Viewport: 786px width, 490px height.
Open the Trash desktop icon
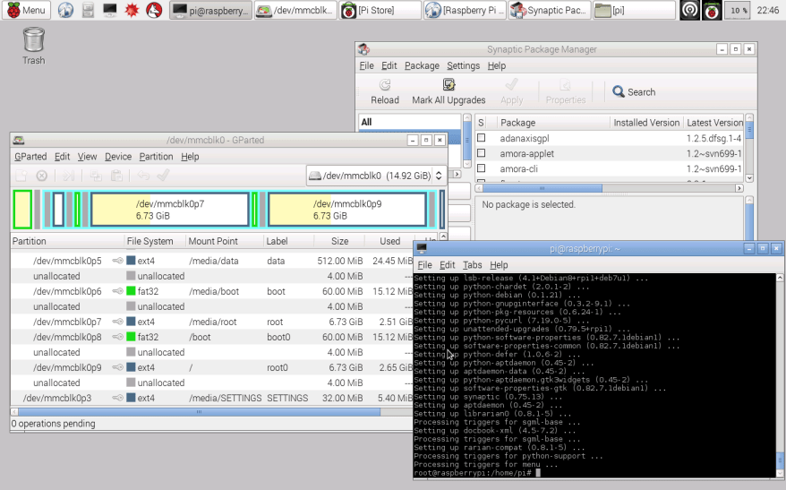coord(34,47)
